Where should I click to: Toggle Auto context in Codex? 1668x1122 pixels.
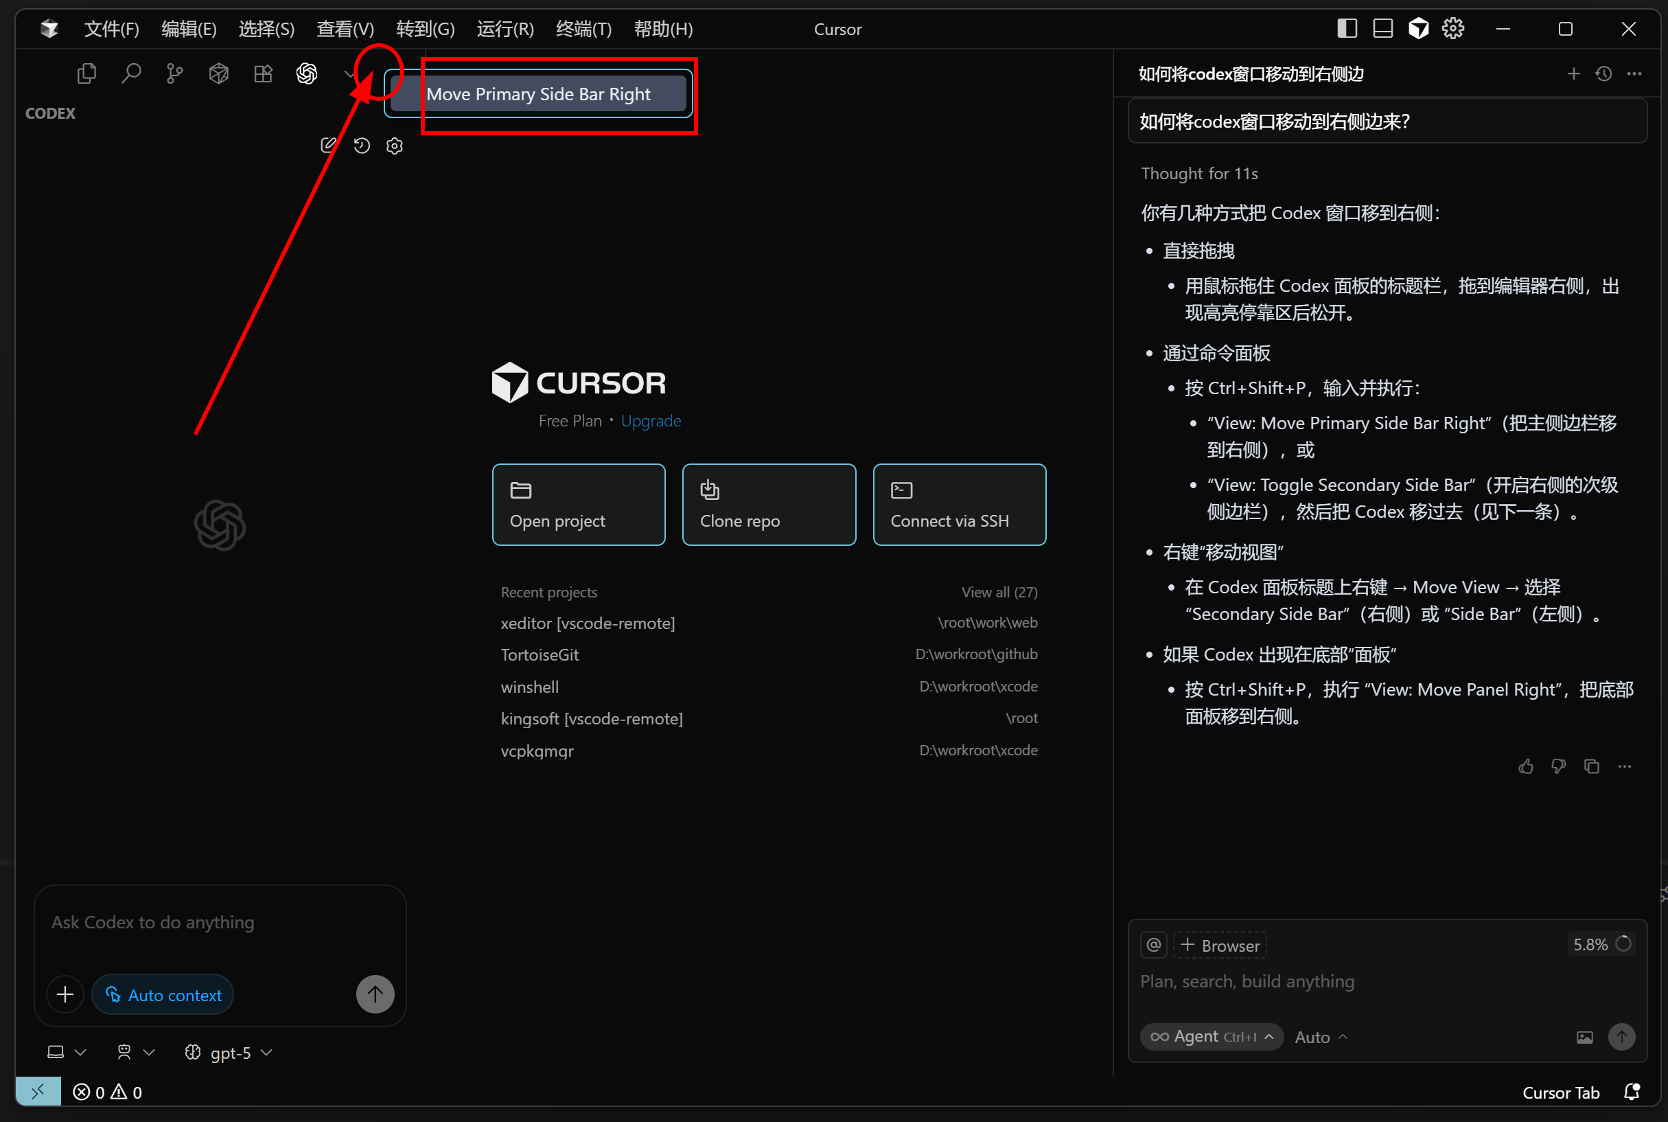[x=163, y=995]
